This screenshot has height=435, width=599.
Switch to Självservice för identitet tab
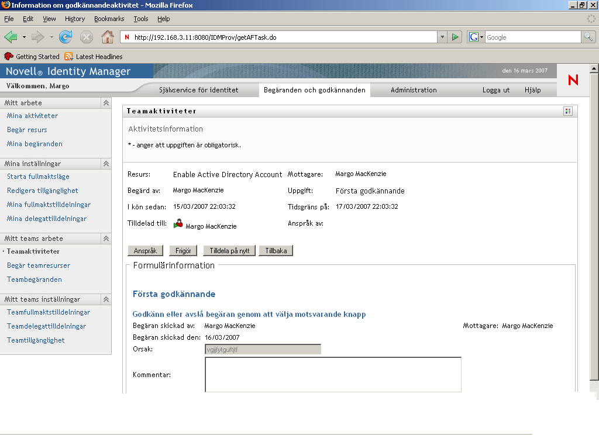tap(199, 90)
